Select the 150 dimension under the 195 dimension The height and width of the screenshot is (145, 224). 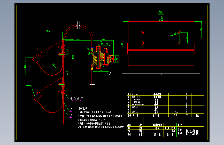tap(101, 42)
